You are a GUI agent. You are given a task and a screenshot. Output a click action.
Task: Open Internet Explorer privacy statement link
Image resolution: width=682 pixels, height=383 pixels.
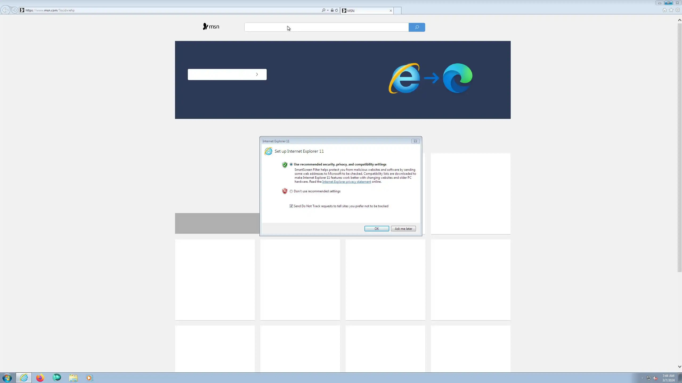[346, 182]
